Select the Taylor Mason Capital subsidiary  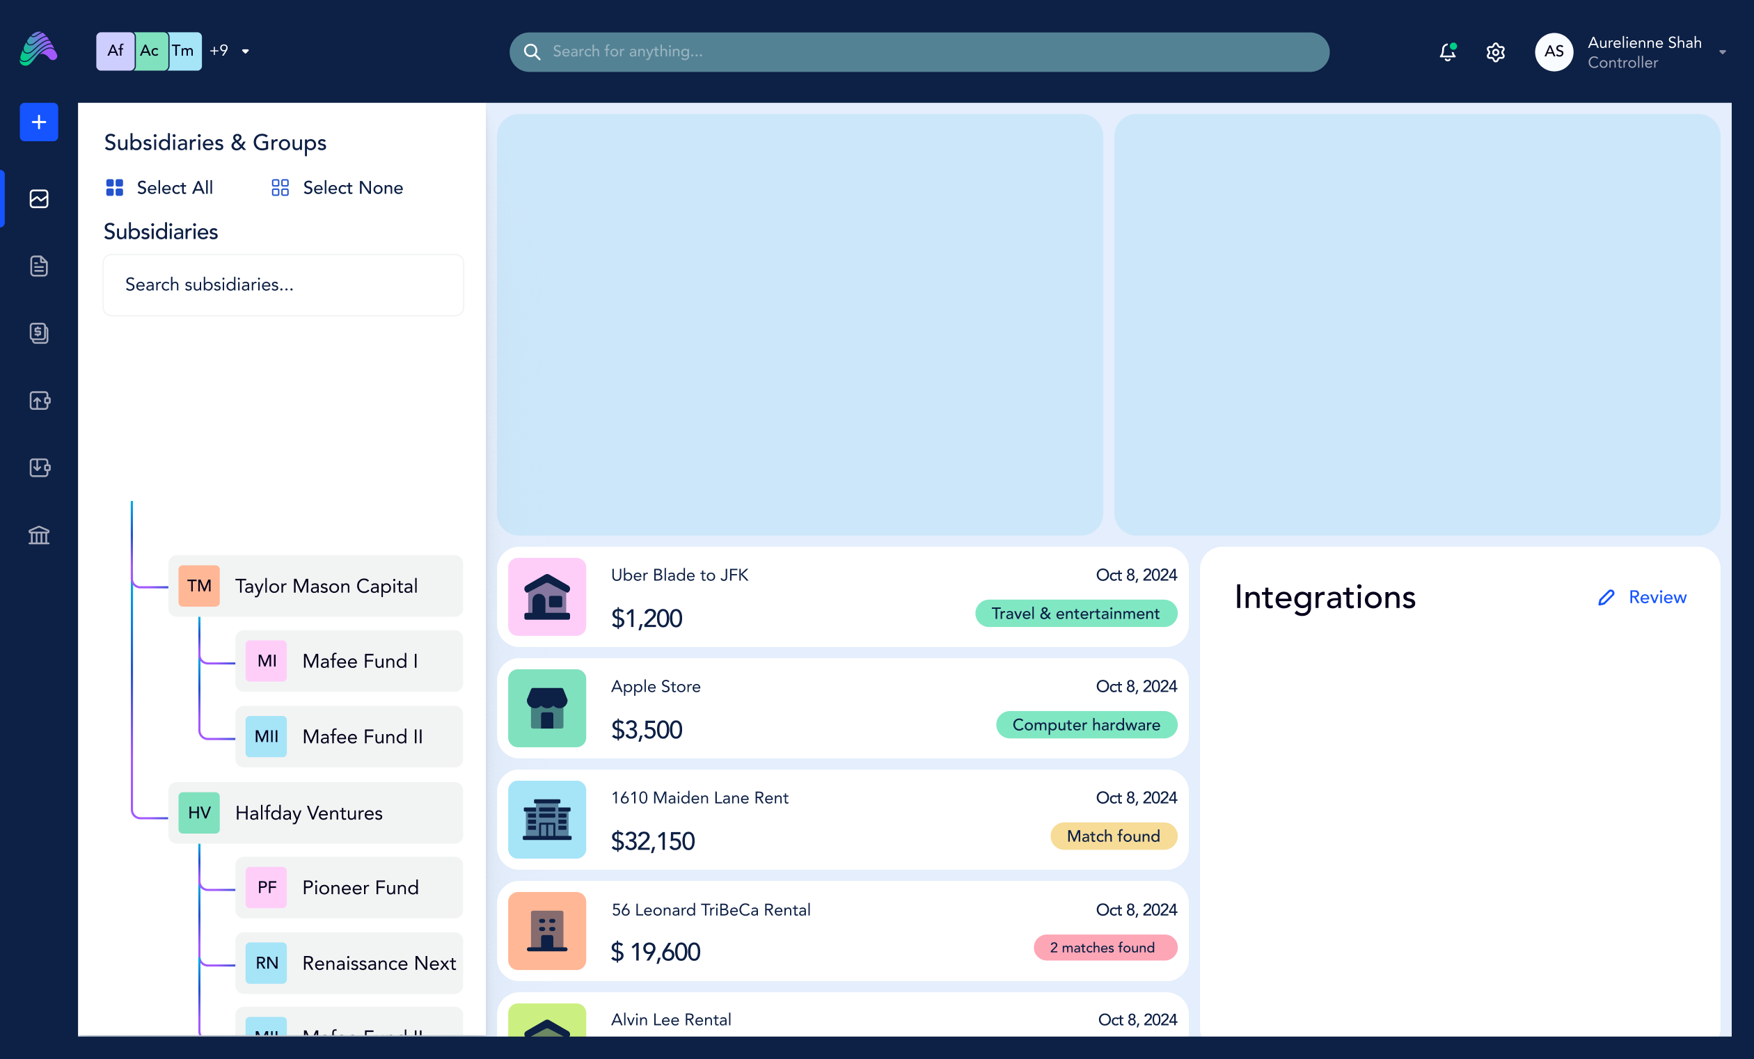click(x=315, y=586)
